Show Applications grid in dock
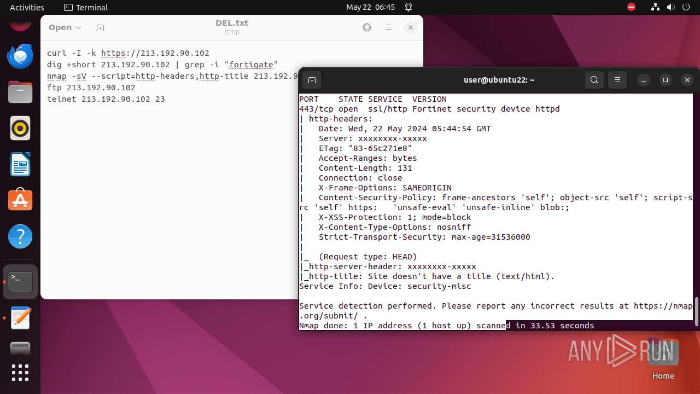700x394 pixels. pyautogui.click(x=20, y=373)
